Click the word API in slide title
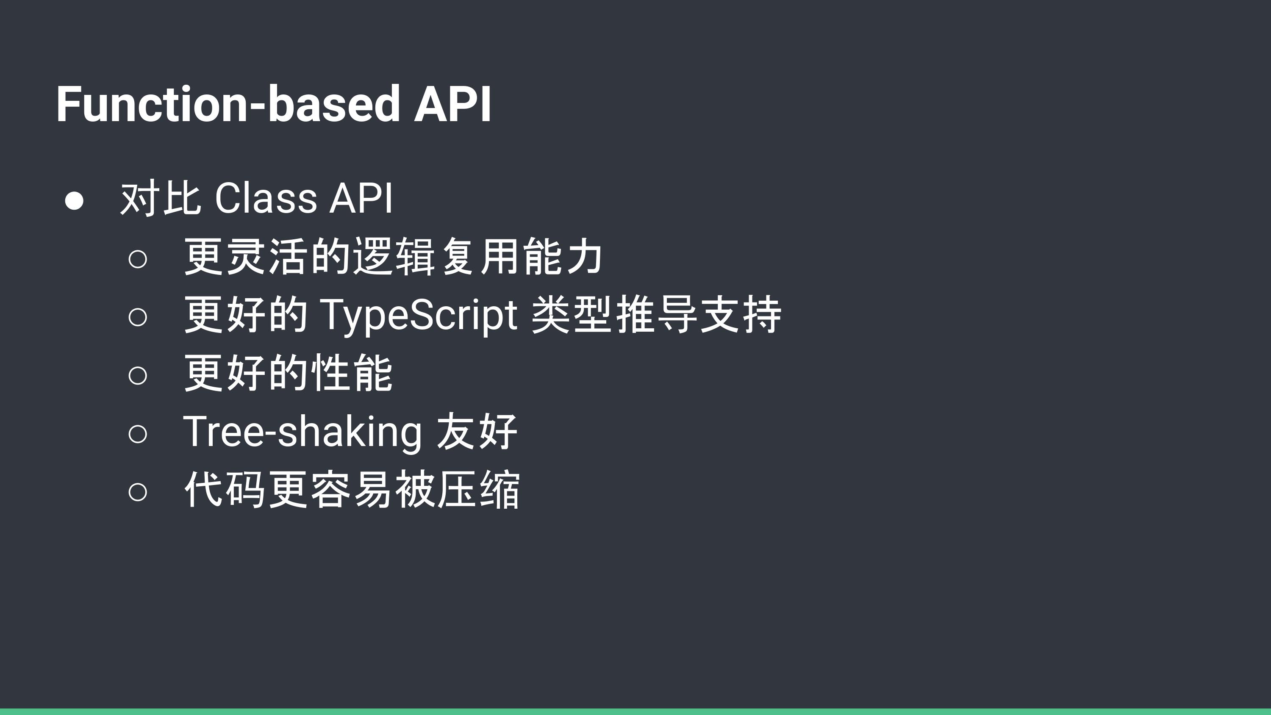This screenshot has height=715, width=1271. (452, 104)
